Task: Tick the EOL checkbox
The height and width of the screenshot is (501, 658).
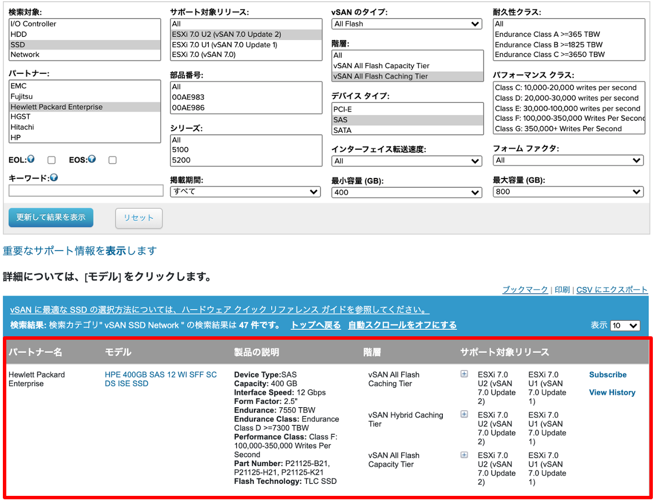Action: coord(51,160)
